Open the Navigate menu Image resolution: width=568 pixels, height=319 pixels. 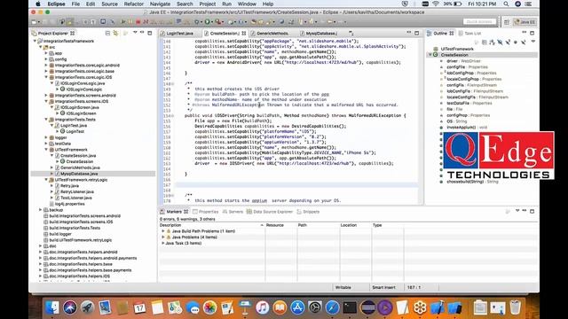pos(160,4)
